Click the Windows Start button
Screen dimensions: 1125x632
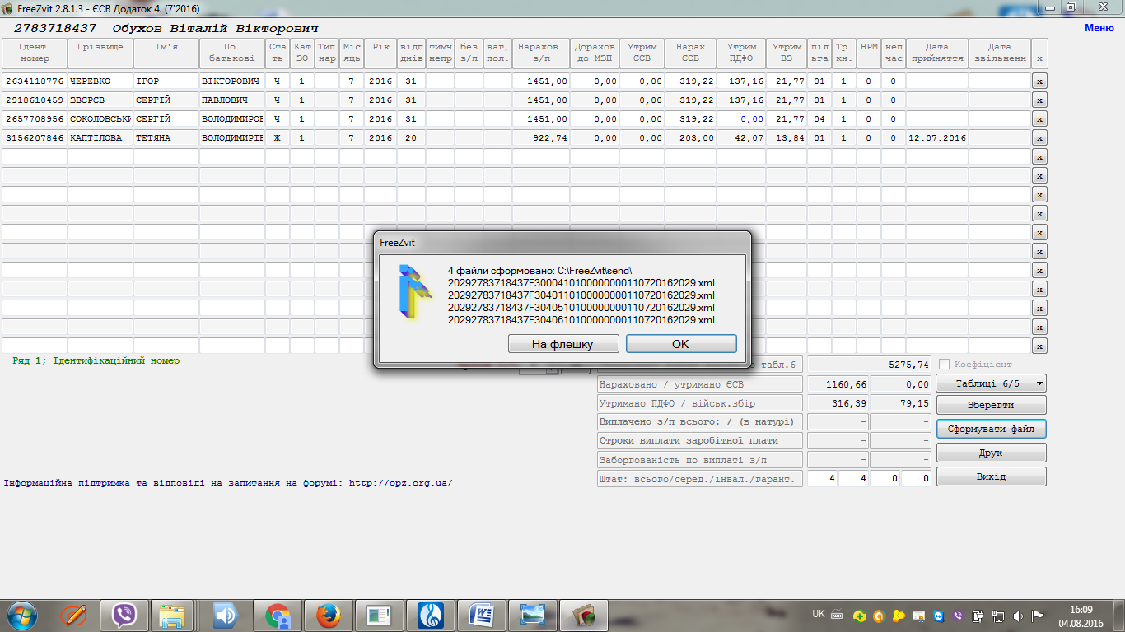coord(21,615)
